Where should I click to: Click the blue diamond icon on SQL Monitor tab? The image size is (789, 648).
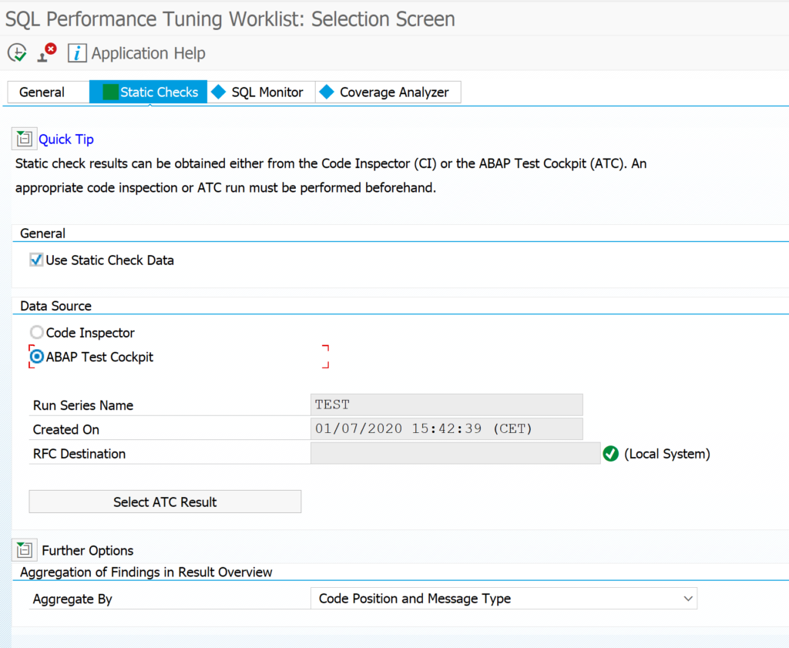pyautogui.click(x=219, y=92)
